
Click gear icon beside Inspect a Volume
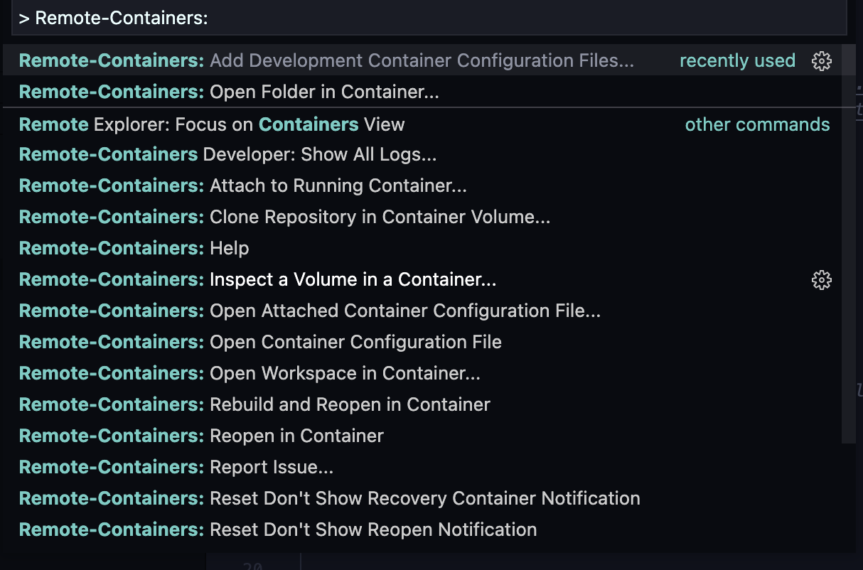click(821, 280)
